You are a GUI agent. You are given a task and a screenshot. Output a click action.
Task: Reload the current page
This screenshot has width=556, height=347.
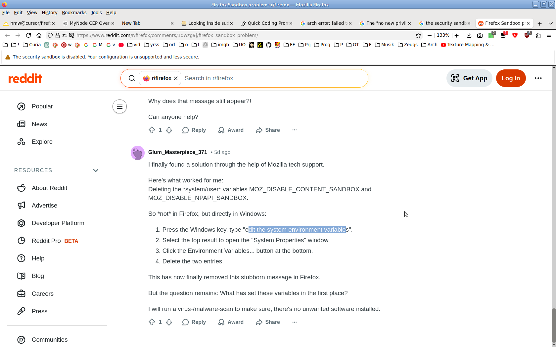pyautogui.click(x=28, y=35)
